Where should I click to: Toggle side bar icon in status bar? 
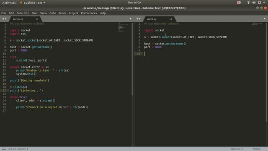(x=4, y=149)
